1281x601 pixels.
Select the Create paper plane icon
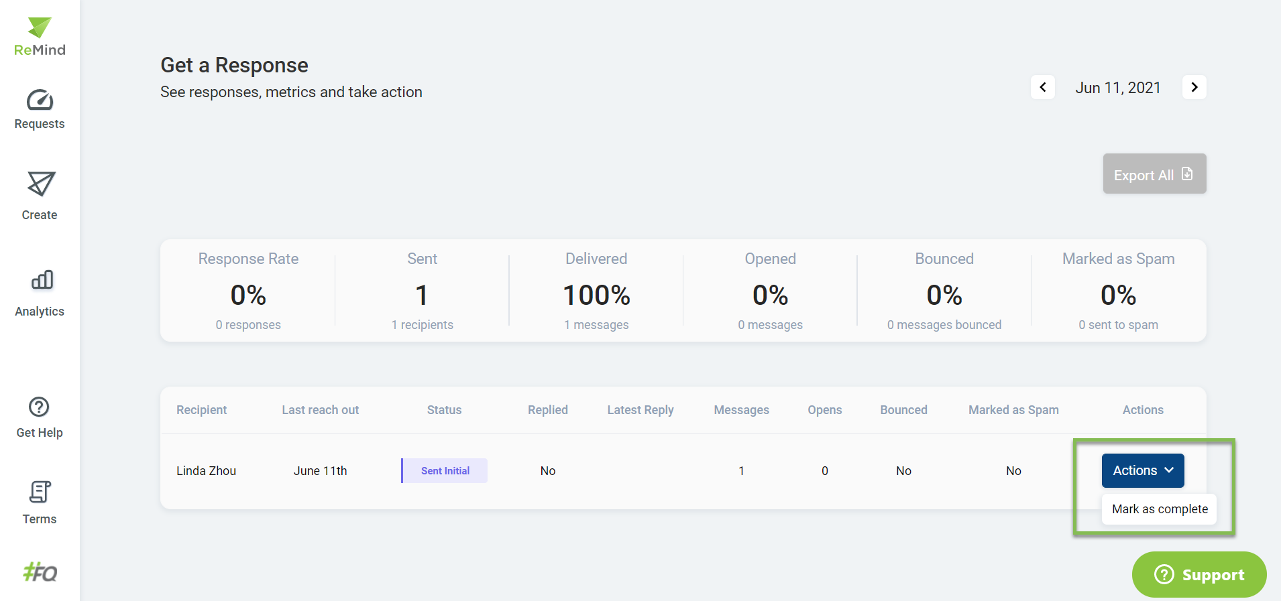[x=40, y=184]
